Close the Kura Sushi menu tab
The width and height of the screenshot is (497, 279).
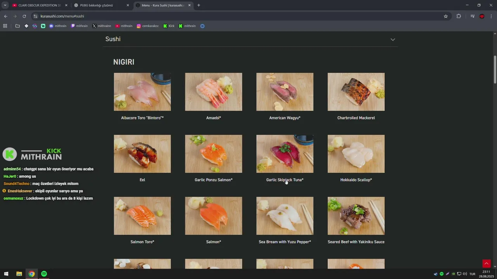pyautogui.click(x=189, y=5)
